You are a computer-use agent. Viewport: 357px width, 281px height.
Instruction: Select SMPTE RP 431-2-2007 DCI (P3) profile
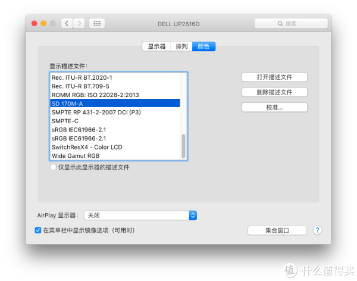pos(115,113)
